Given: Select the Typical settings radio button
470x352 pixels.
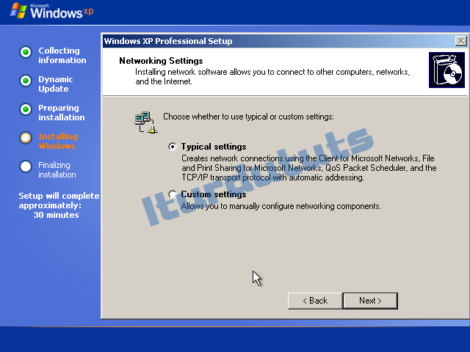Looking at the screenshot, I should 173,147.
